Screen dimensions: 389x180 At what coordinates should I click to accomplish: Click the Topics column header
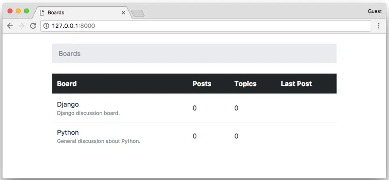click(245, 84)
